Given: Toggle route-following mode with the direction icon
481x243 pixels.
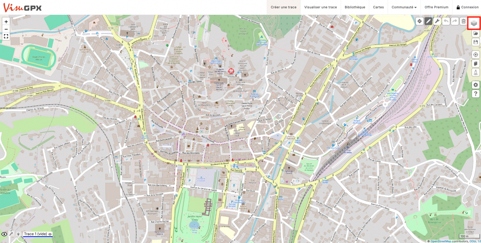Looking at the screenshot, I should [x=420, y=21].
